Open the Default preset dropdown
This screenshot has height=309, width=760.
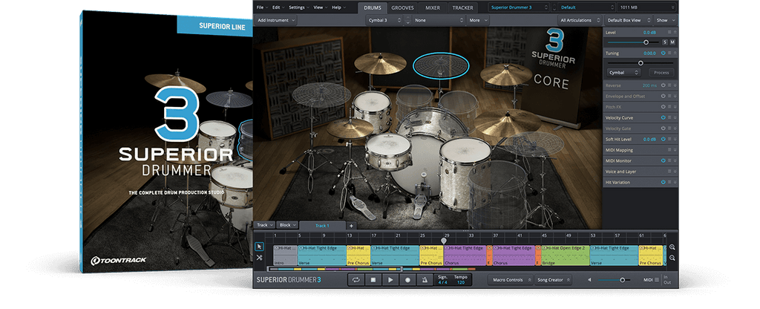pyautogui.click(x=586, y=7)
